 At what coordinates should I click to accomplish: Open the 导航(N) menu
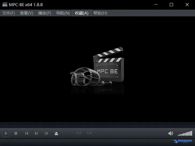(63, 13)
